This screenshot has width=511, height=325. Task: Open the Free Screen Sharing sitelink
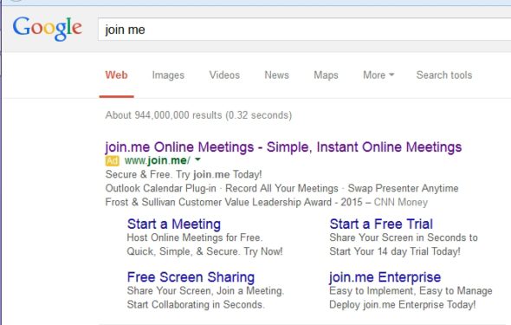[191, 277]
